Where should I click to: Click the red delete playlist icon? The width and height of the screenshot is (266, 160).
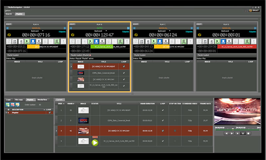tap(13, 105)
